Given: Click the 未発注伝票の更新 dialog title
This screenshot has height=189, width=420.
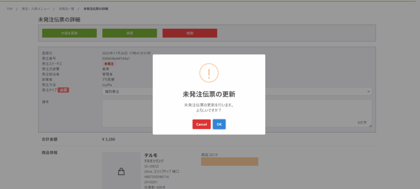Looking at the screenshot, I should pos(209,94).
